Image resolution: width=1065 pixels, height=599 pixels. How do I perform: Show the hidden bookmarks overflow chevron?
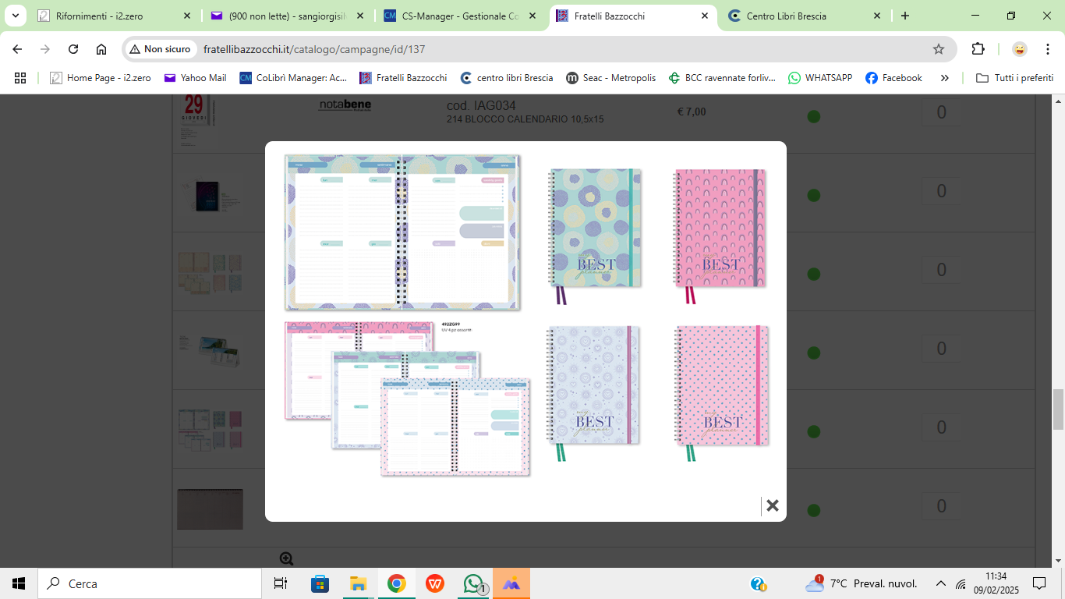pos(945,78)
